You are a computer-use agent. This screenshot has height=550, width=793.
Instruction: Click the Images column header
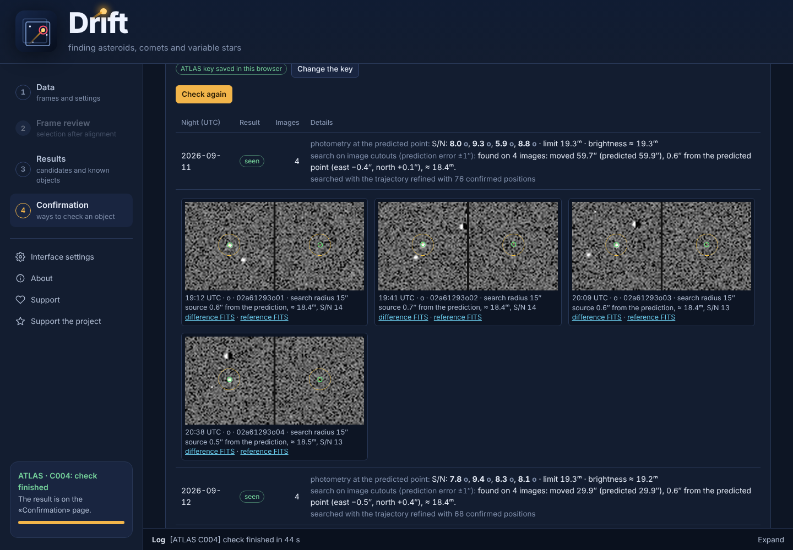coord(287,123)
